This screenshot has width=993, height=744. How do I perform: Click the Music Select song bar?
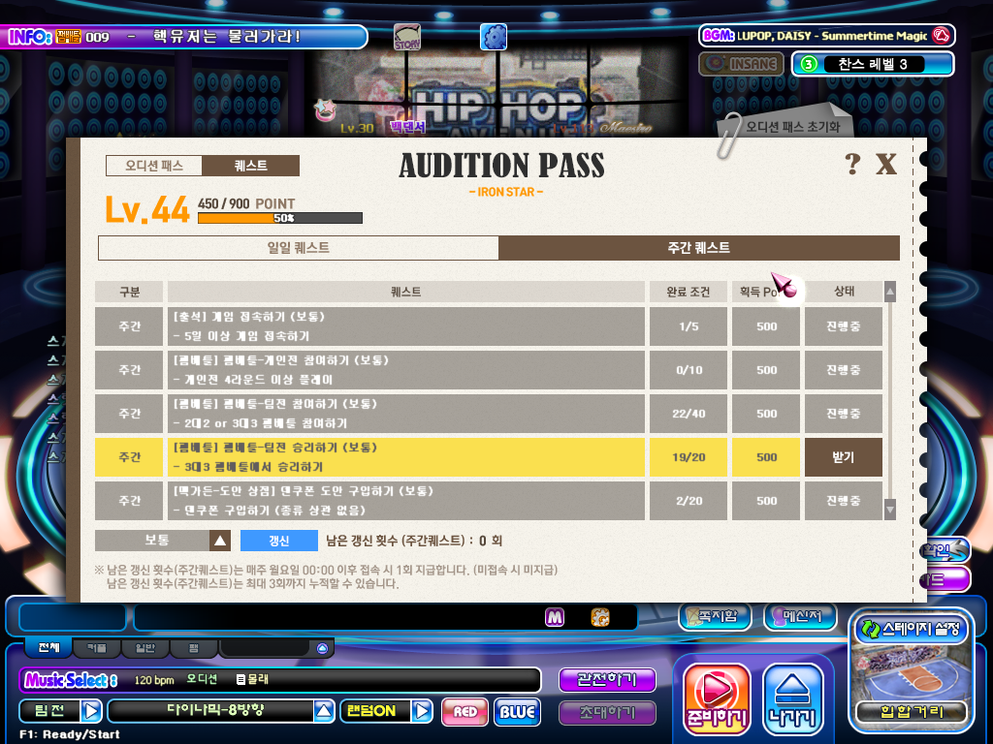(x=280, y=680)
